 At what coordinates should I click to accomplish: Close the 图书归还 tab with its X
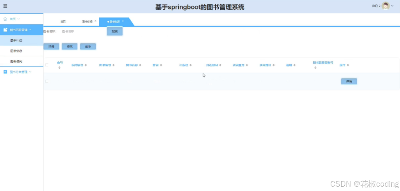[x=123, y=21]
